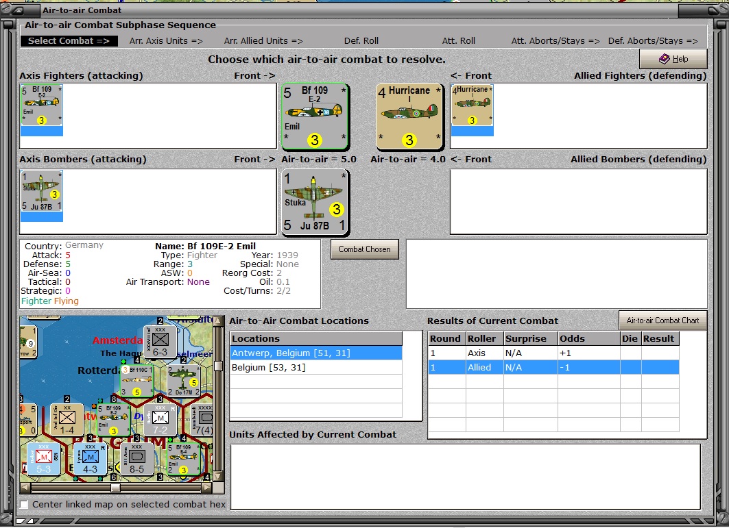Click the Die column header

click(631, 338)
